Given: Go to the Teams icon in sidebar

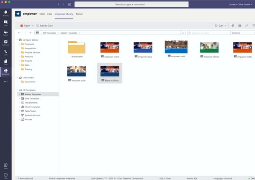Looking at the screenshot, I should pos(6,33).
